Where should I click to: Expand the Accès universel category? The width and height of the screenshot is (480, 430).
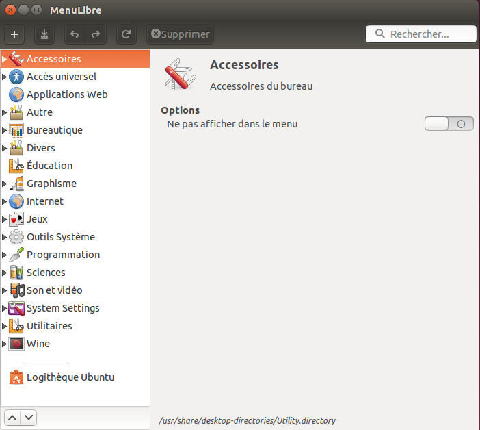[x=4, y=77]
